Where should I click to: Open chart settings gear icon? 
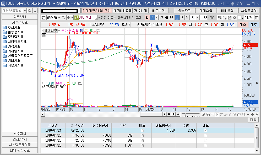coord(234,18)
